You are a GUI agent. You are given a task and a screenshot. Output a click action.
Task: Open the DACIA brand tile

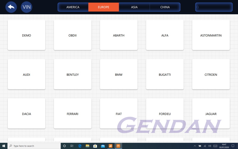pyautogui.click(x=26, y=114)
